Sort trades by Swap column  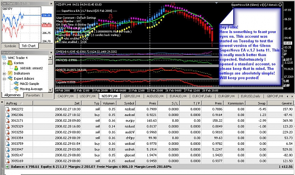click(x=256, y=103)
